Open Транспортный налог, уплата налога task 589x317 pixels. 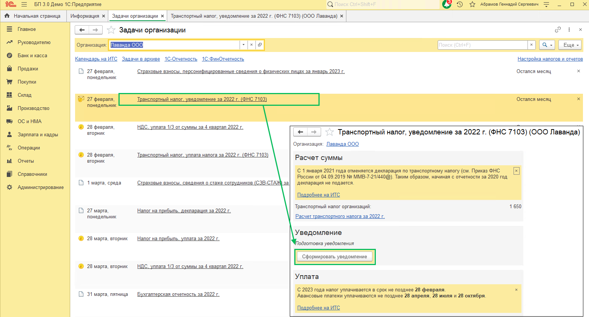click(x=203, y=155)
